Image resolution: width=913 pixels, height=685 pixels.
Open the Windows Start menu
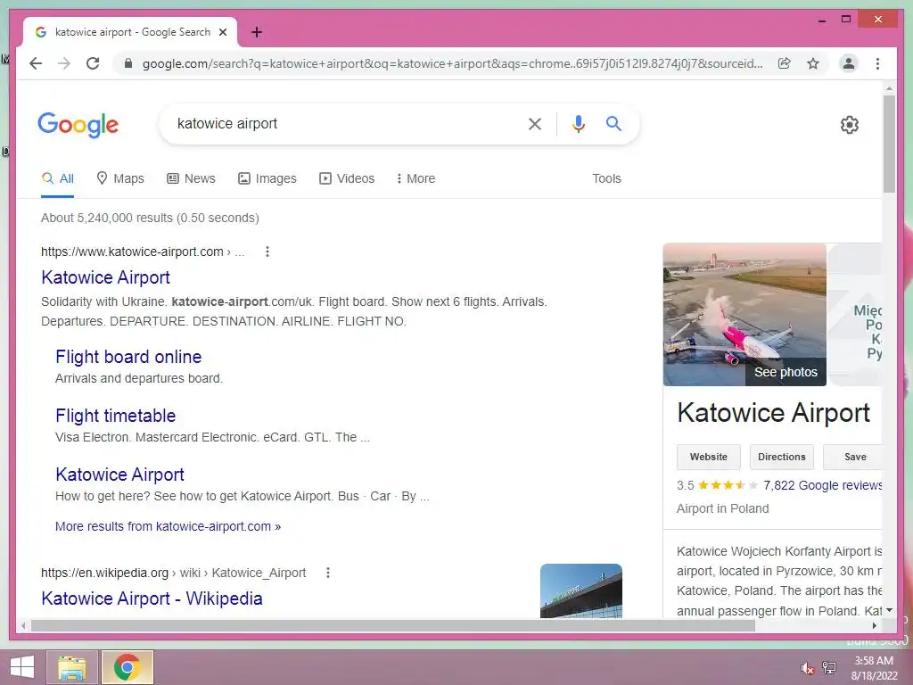click(x=22, y=667)
